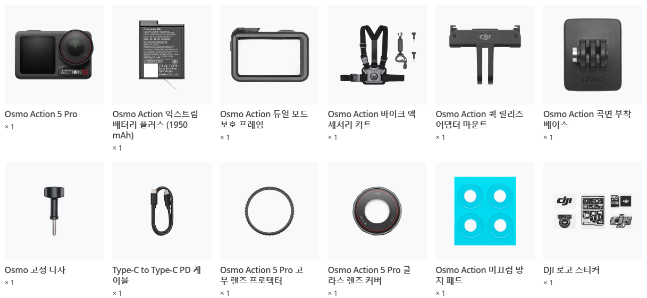
Task: Click the 'Osmo Action 5 Pro' product title
Action: [x=41, y=114]
